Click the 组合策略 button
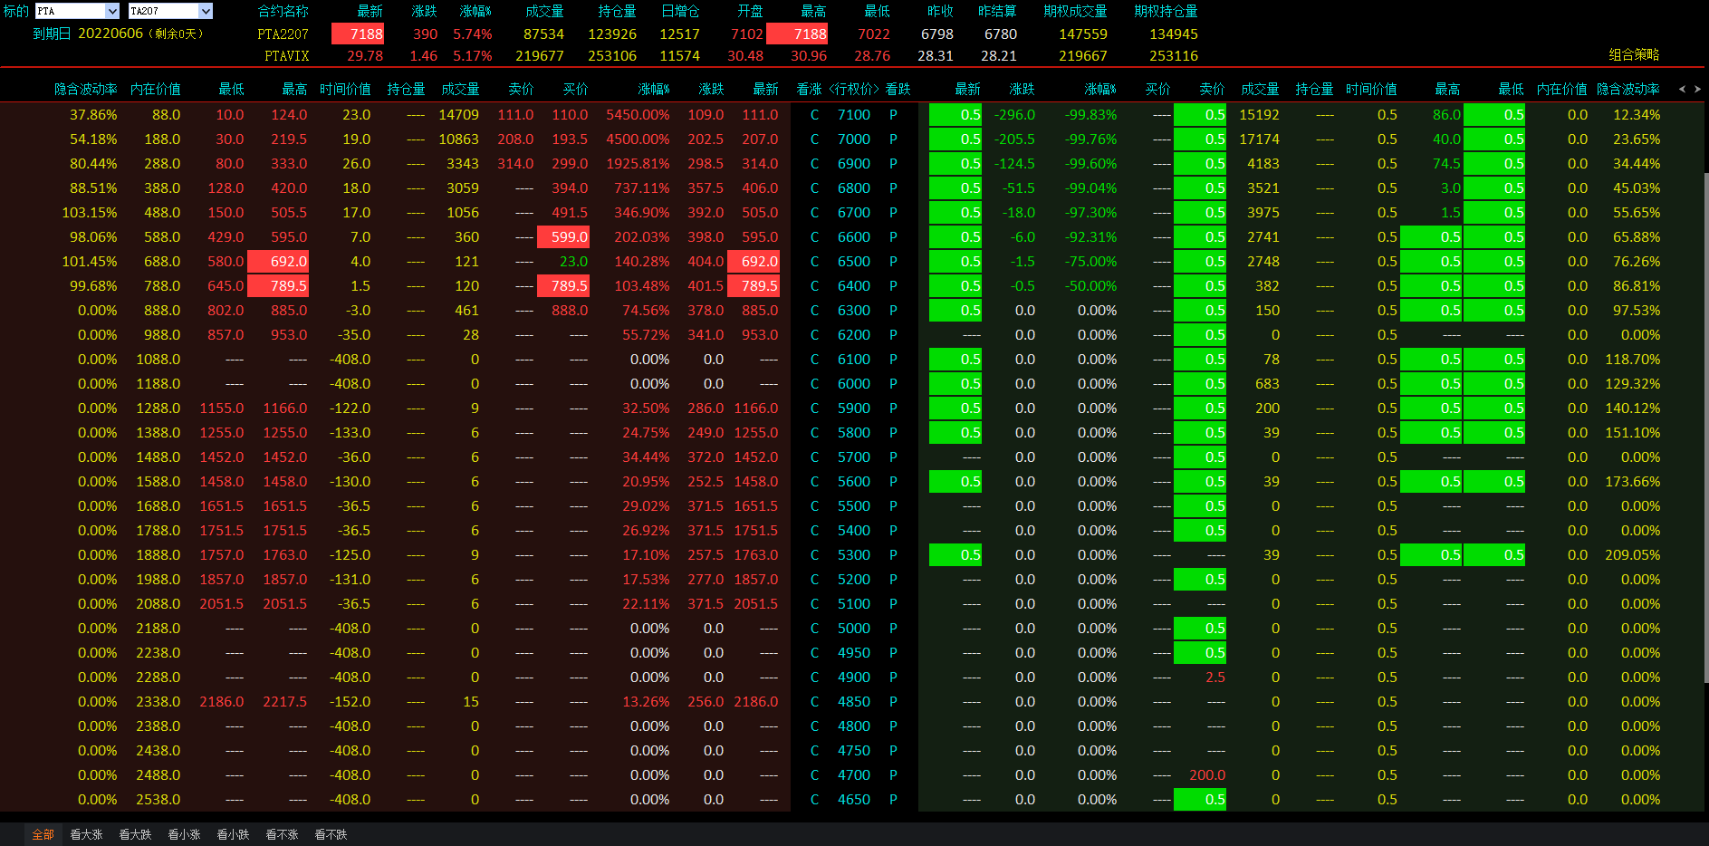1709x846 pixels. [x=1634, y=54]
